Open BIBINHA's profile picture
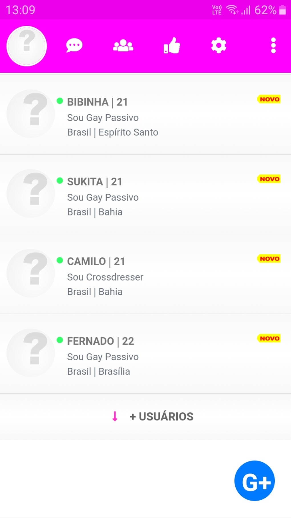 pos(31,114)
